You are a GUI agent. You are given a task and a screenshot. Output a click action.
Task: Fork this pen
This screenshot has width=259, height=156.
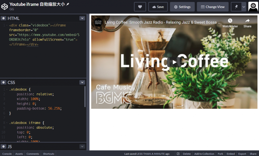(220, 154)
